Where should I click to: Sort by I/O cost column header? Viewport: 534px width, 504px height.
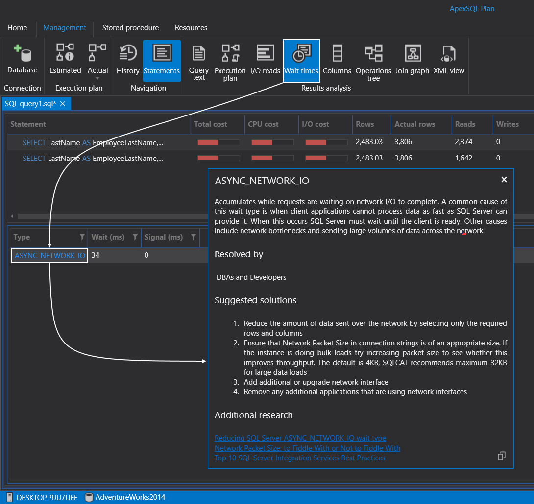[325, 124]
